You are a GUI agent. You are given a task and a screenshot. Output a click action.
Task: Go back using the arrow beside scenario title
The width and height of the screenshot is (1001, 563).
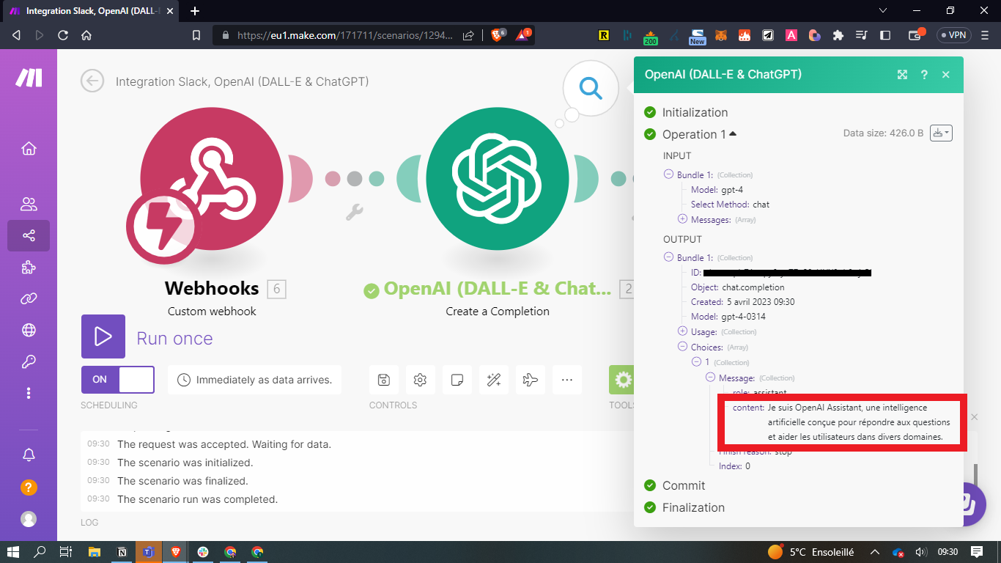(x=92, y=81)
